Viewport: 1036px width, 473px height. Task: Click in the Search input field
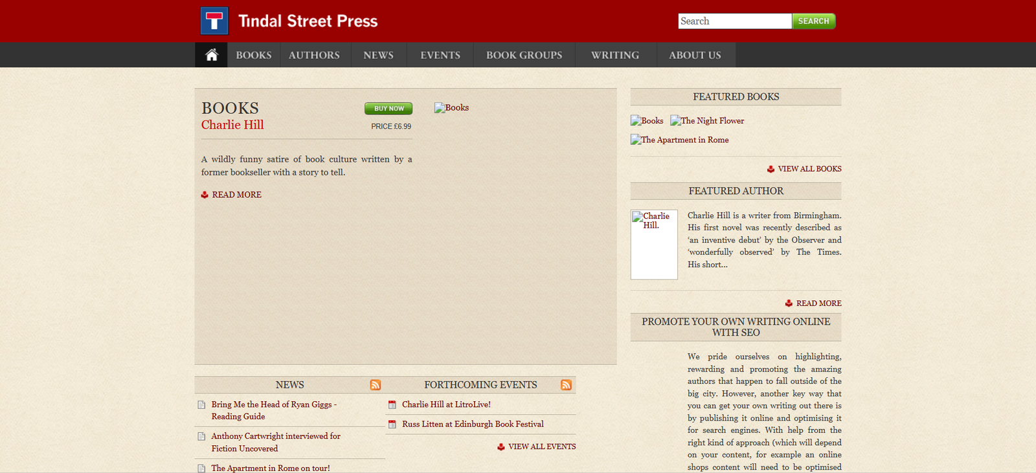[x=735, y=21]
